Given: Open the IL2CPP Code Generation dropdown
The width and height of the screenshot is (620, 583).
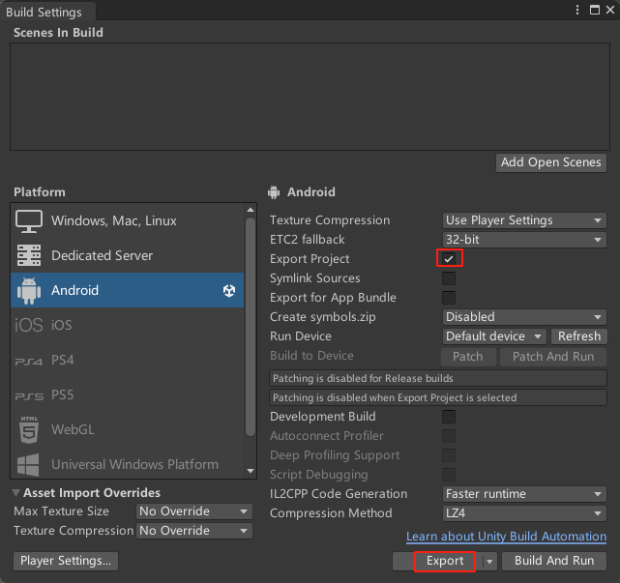Looking at the screenshot, I should pos(524,494).
